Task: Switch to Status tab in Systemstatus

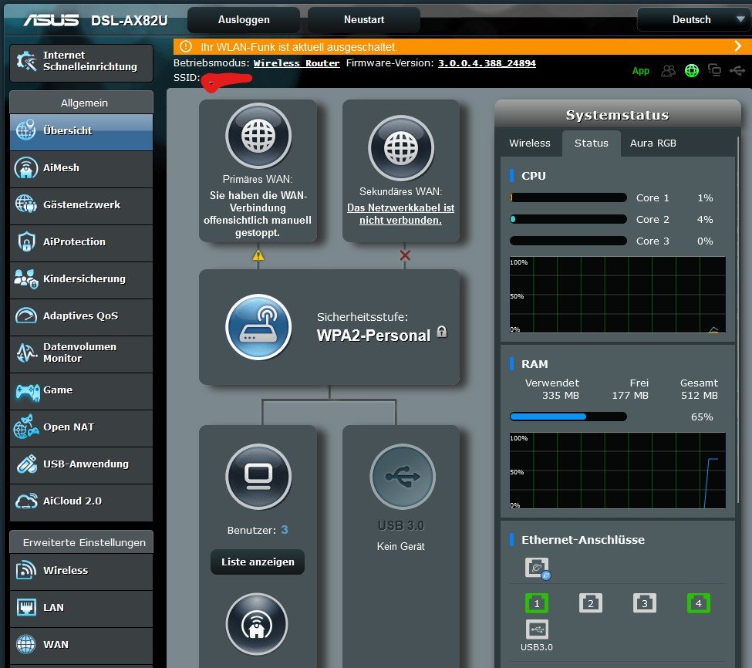Action: click(592, 143)
